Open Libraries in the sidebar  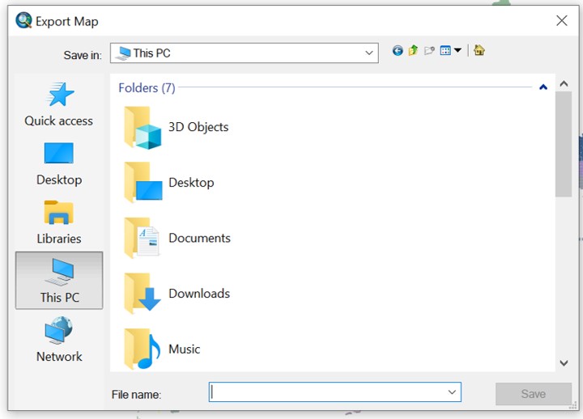pos(59,222)
